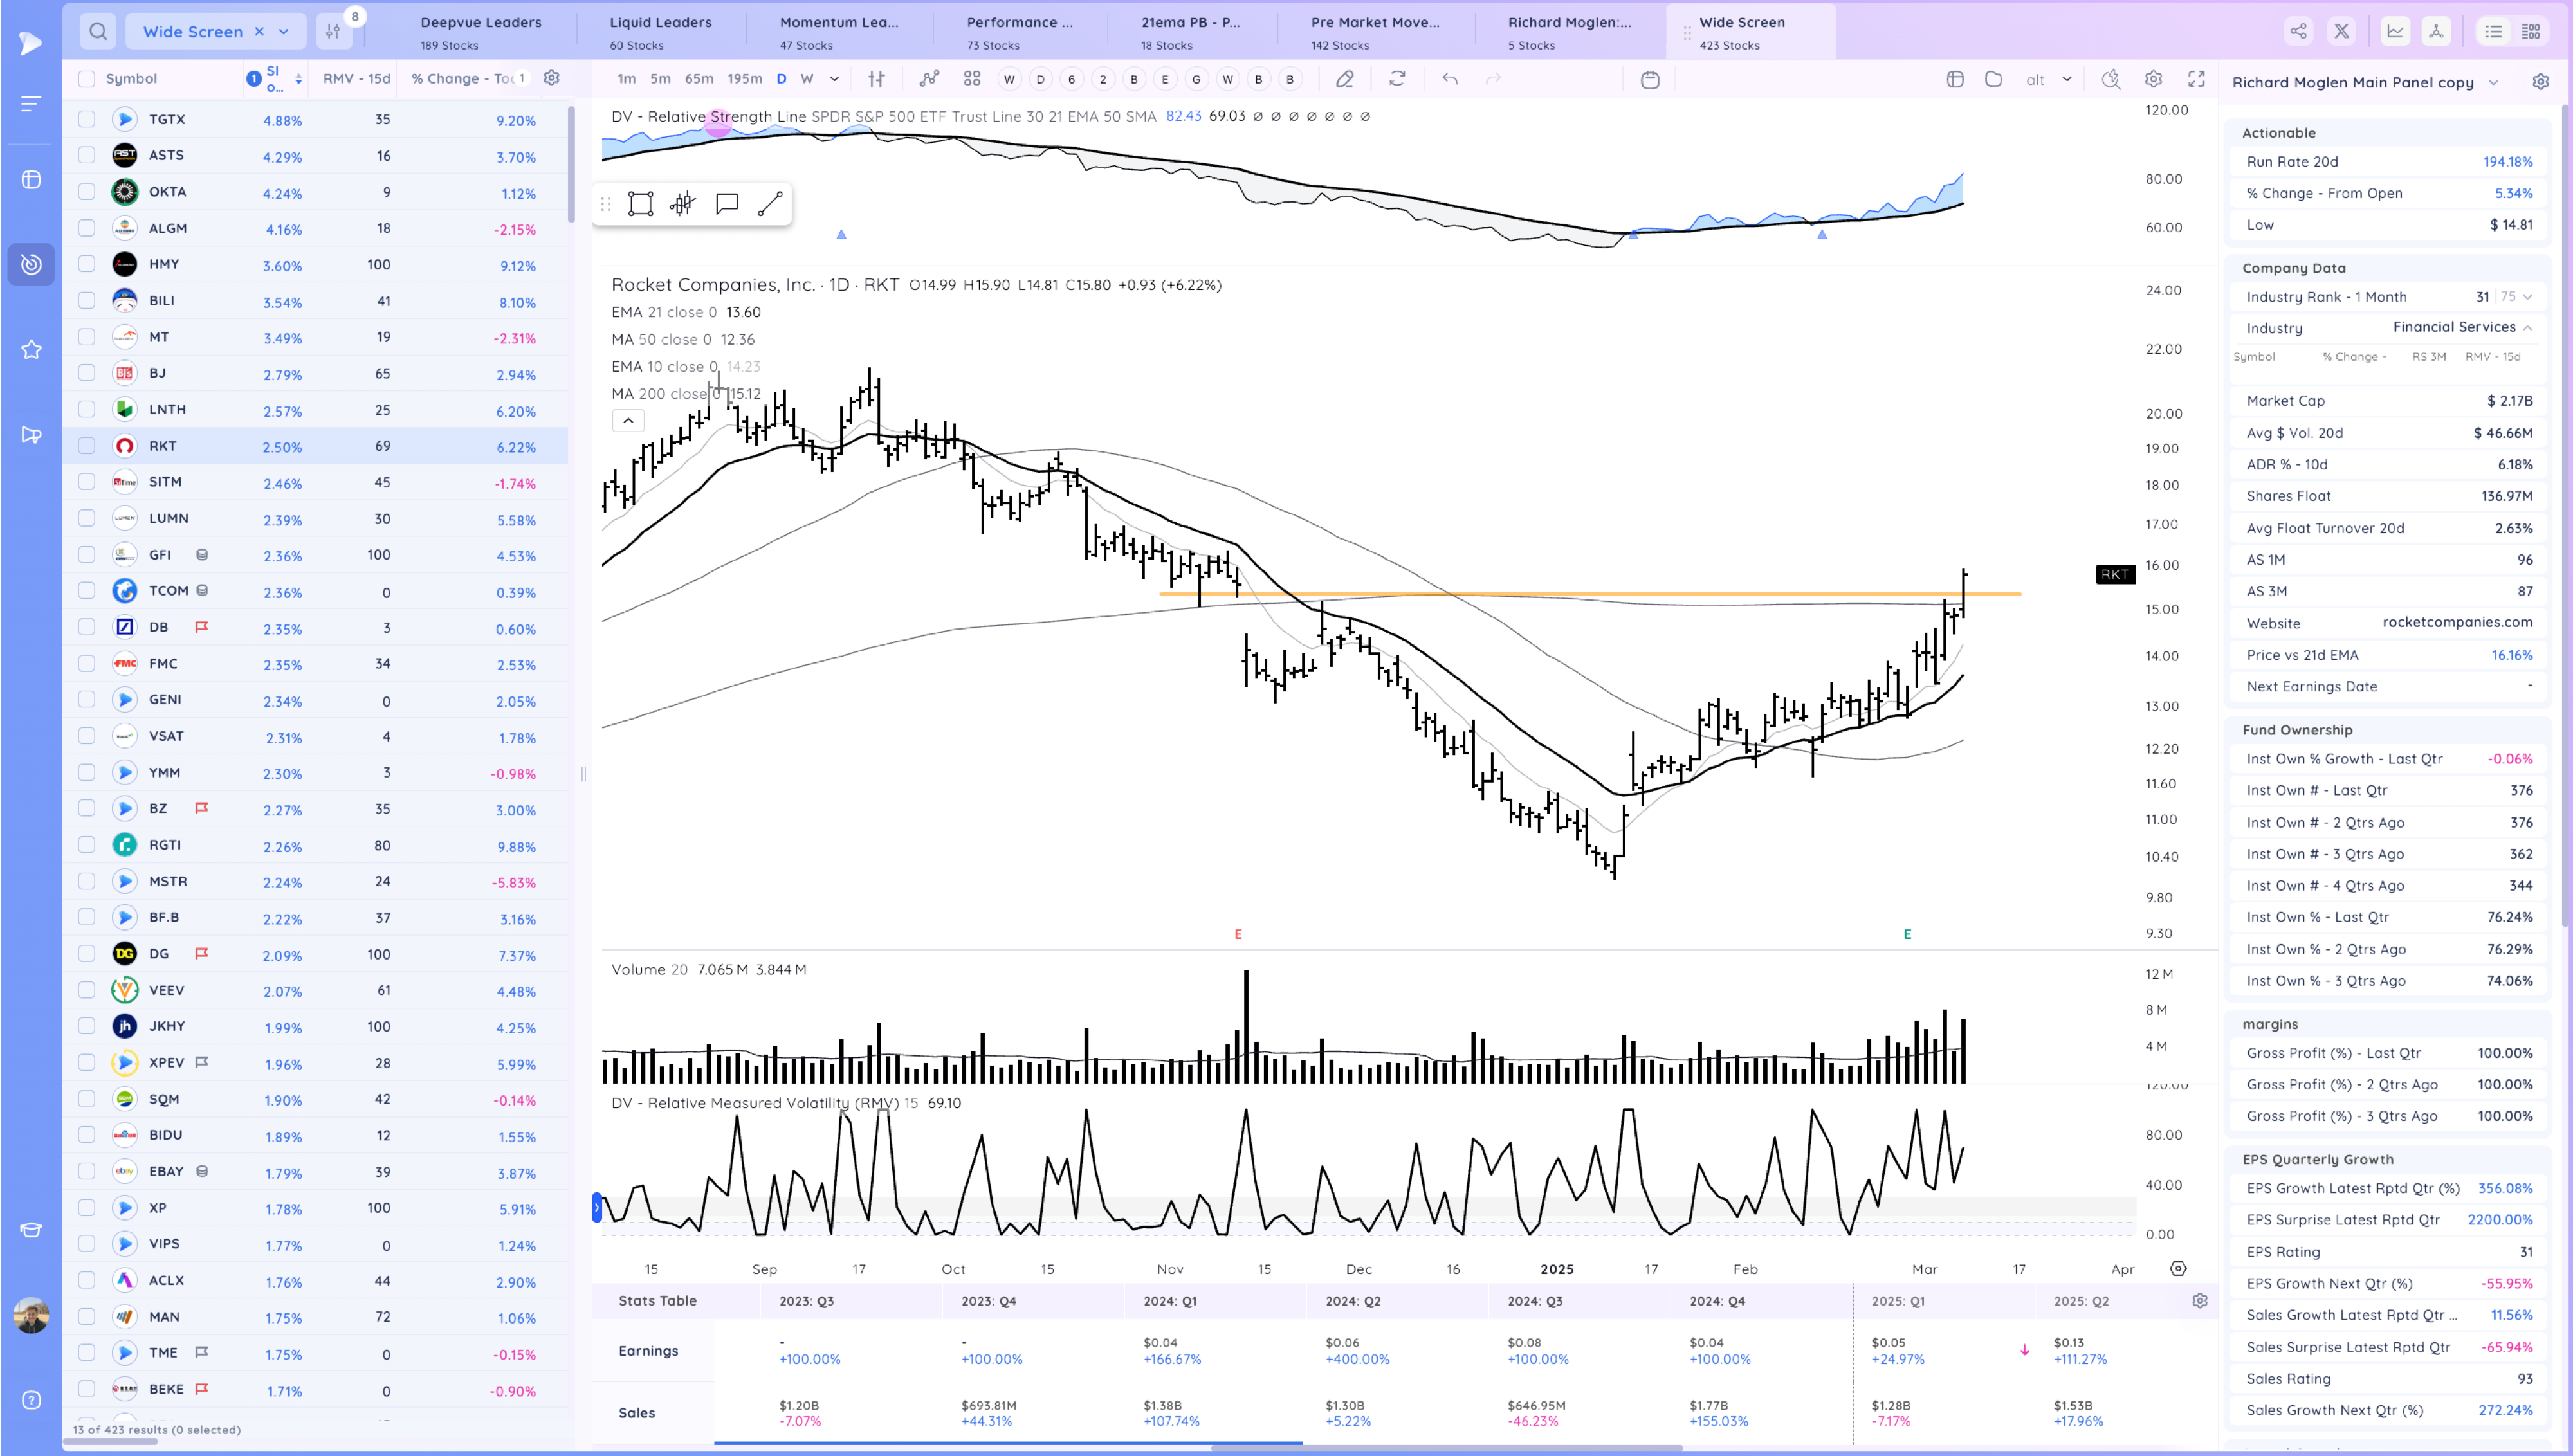Open the Richard Moglen Main Panel dropdown

(2493, 82)
